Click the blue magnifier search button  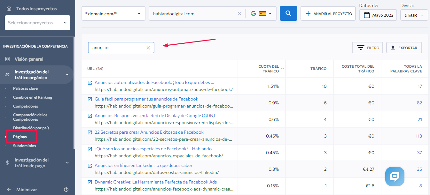(x=288, y=13)
